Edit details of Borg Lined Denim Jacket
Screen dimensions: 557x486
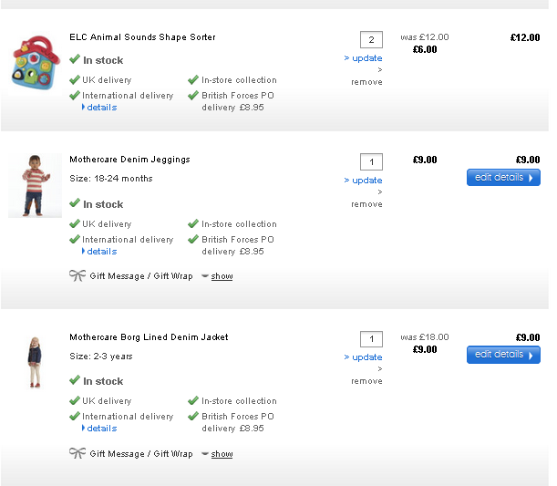(503, 355)
